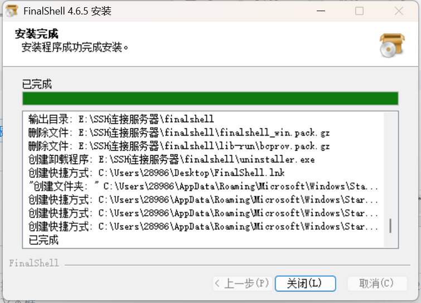Click the green installation progress bar
The height and width of the screenshot is (303, 421).
pos(210,98)
